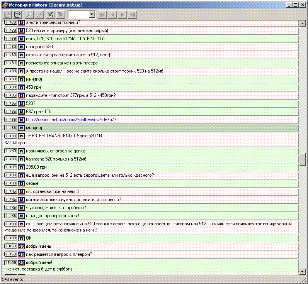Click the nHistory title bar app icon
308x284 pixels.
tap(5, 5)
